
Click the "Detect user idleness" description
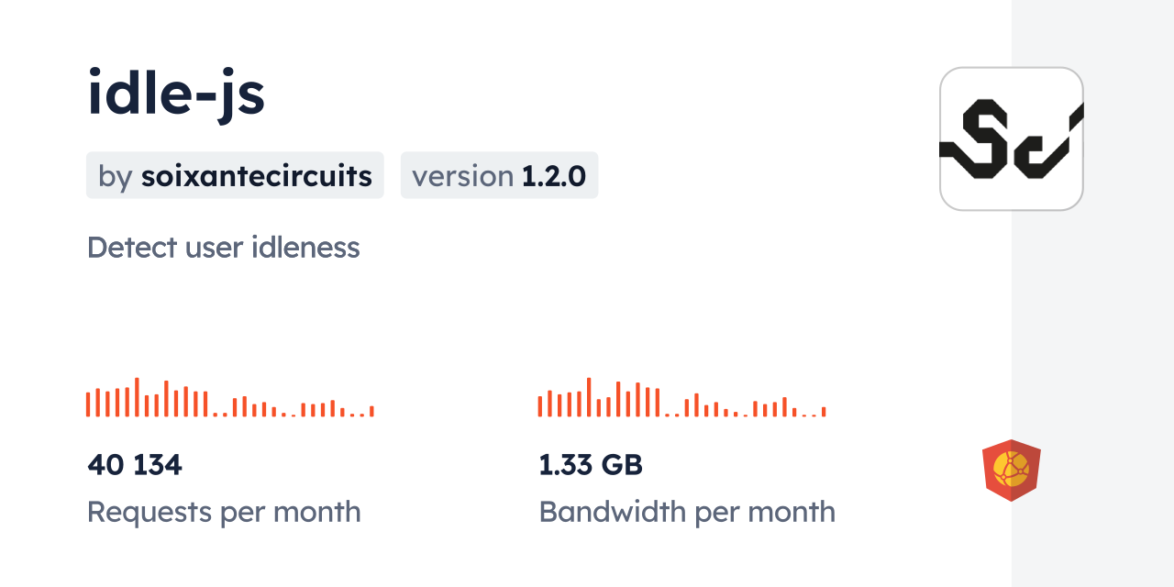tap(223, 248)
